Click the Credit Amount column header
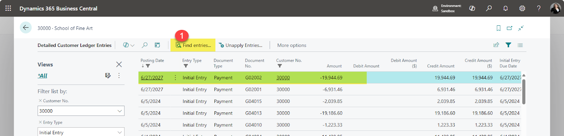Image resolution: width=564 pixels, height=136 pixels. point(441,66)
